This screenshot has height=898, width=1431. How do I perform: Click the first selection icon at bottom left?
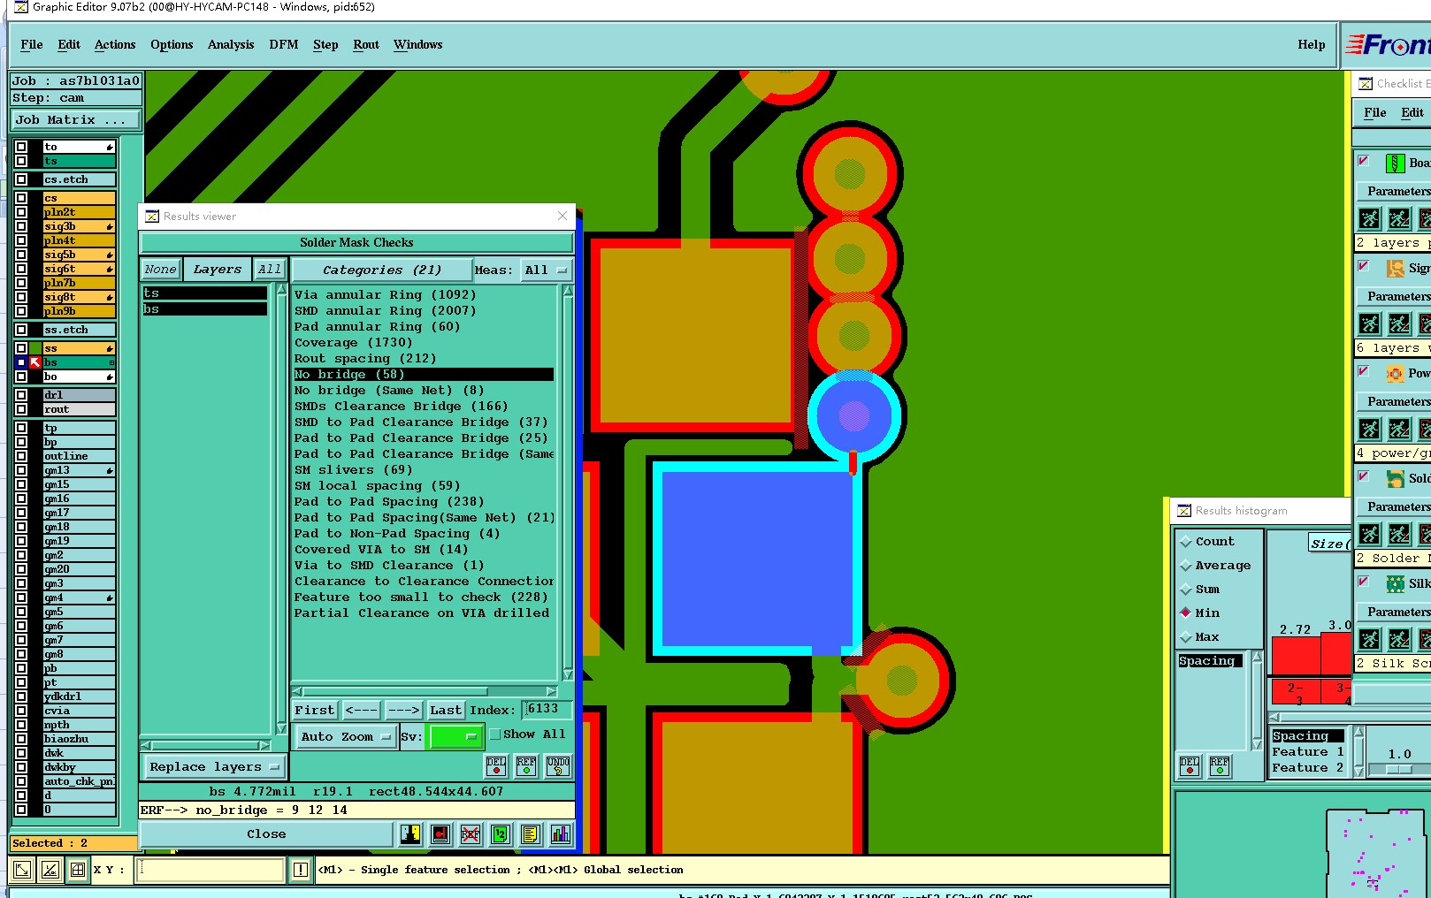pos(22,870)
